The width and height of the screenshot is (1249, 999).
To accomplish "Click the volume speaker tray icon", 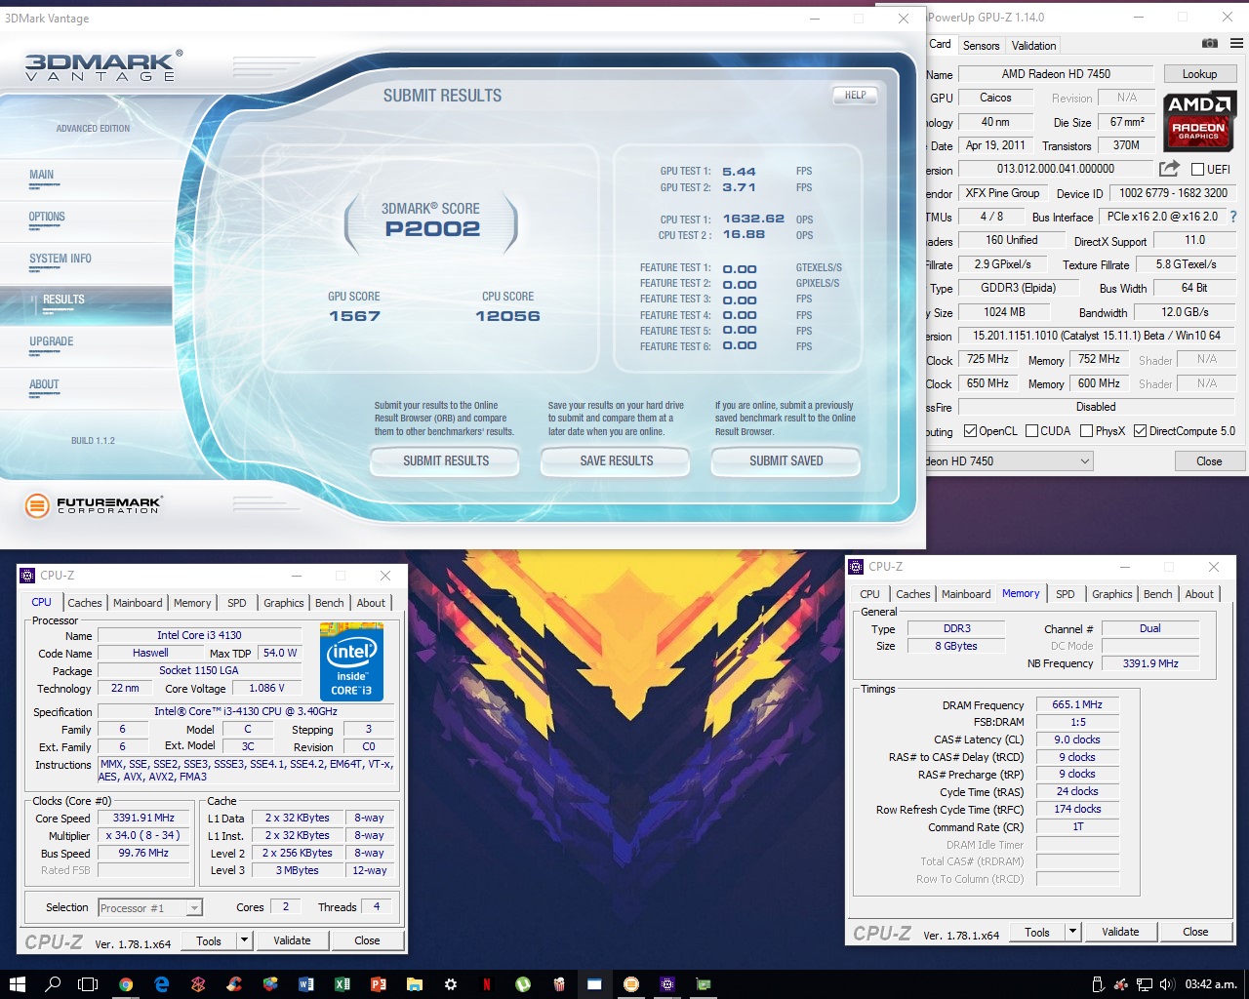I will click(x=1167, y=984).
